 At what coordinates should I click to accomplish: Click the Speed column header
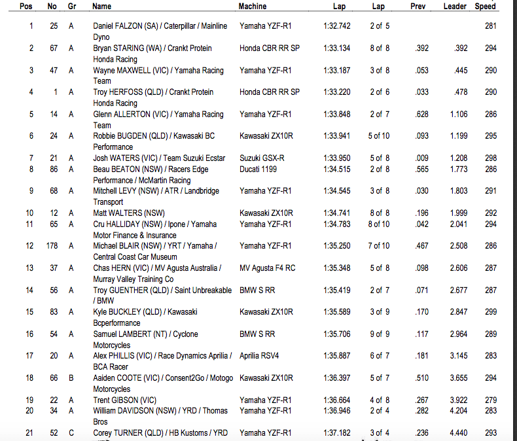[x=485, y=7]
